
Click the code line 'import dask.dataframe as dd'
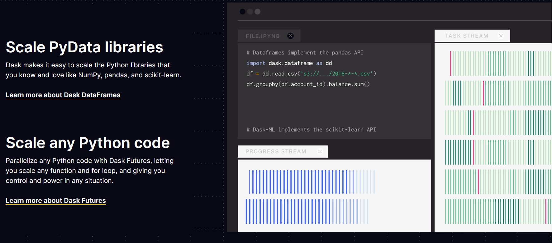(289, 63)
